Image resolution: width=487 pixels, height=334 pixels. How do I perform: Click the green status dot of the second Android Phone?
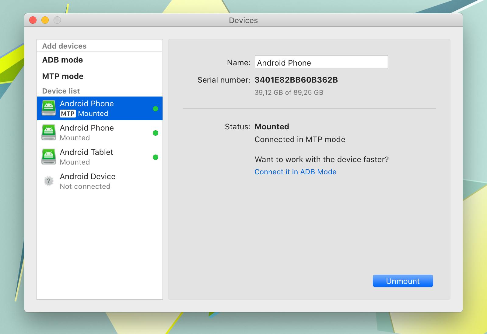156,133
